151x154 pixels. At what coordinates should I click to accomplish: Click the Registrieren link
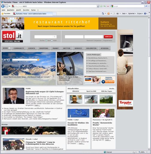(x=108, y=41)
